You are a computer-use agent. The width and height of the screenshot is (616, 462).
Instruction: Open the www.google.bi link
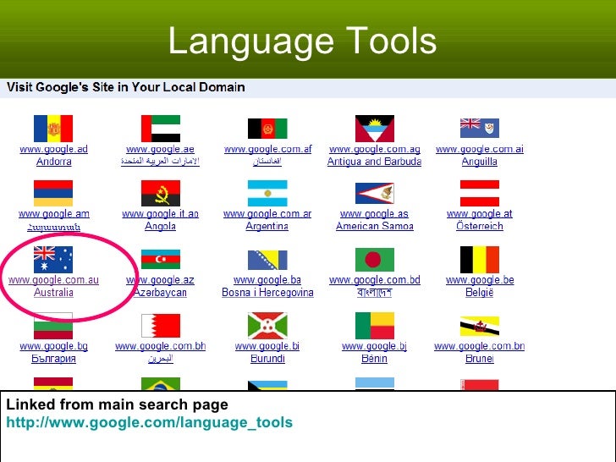point(267,346)
